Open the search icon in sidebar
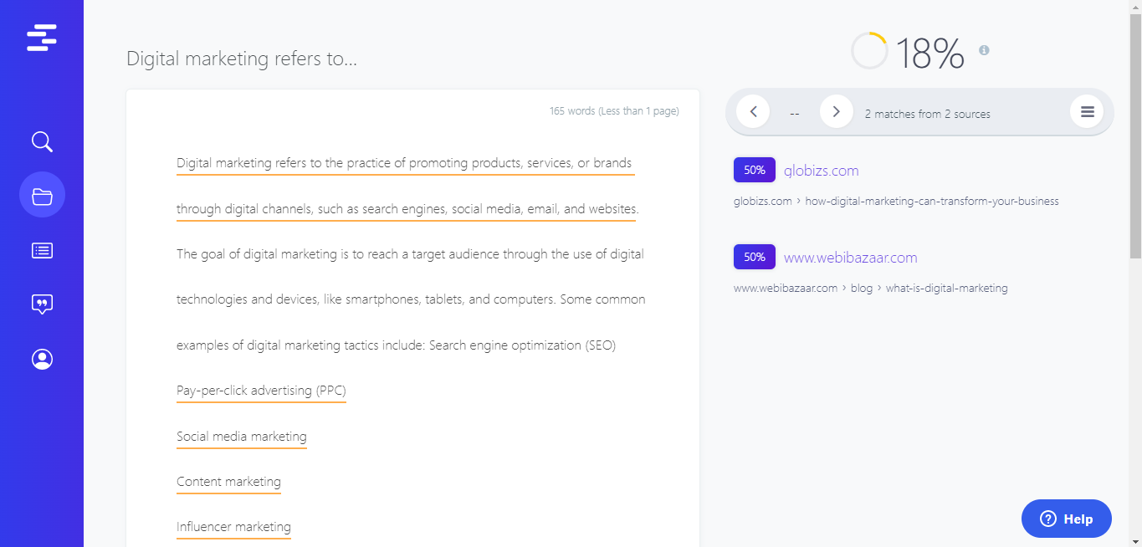Image resolution: width=1142 pixels, height=547 pixels. tap(42, 141)
